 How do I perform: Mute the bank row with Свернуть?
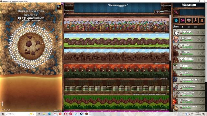136,94
